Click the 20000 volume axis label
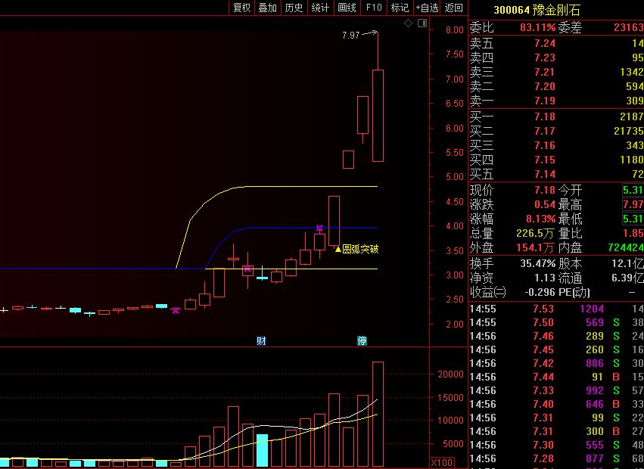 (450, 374)
